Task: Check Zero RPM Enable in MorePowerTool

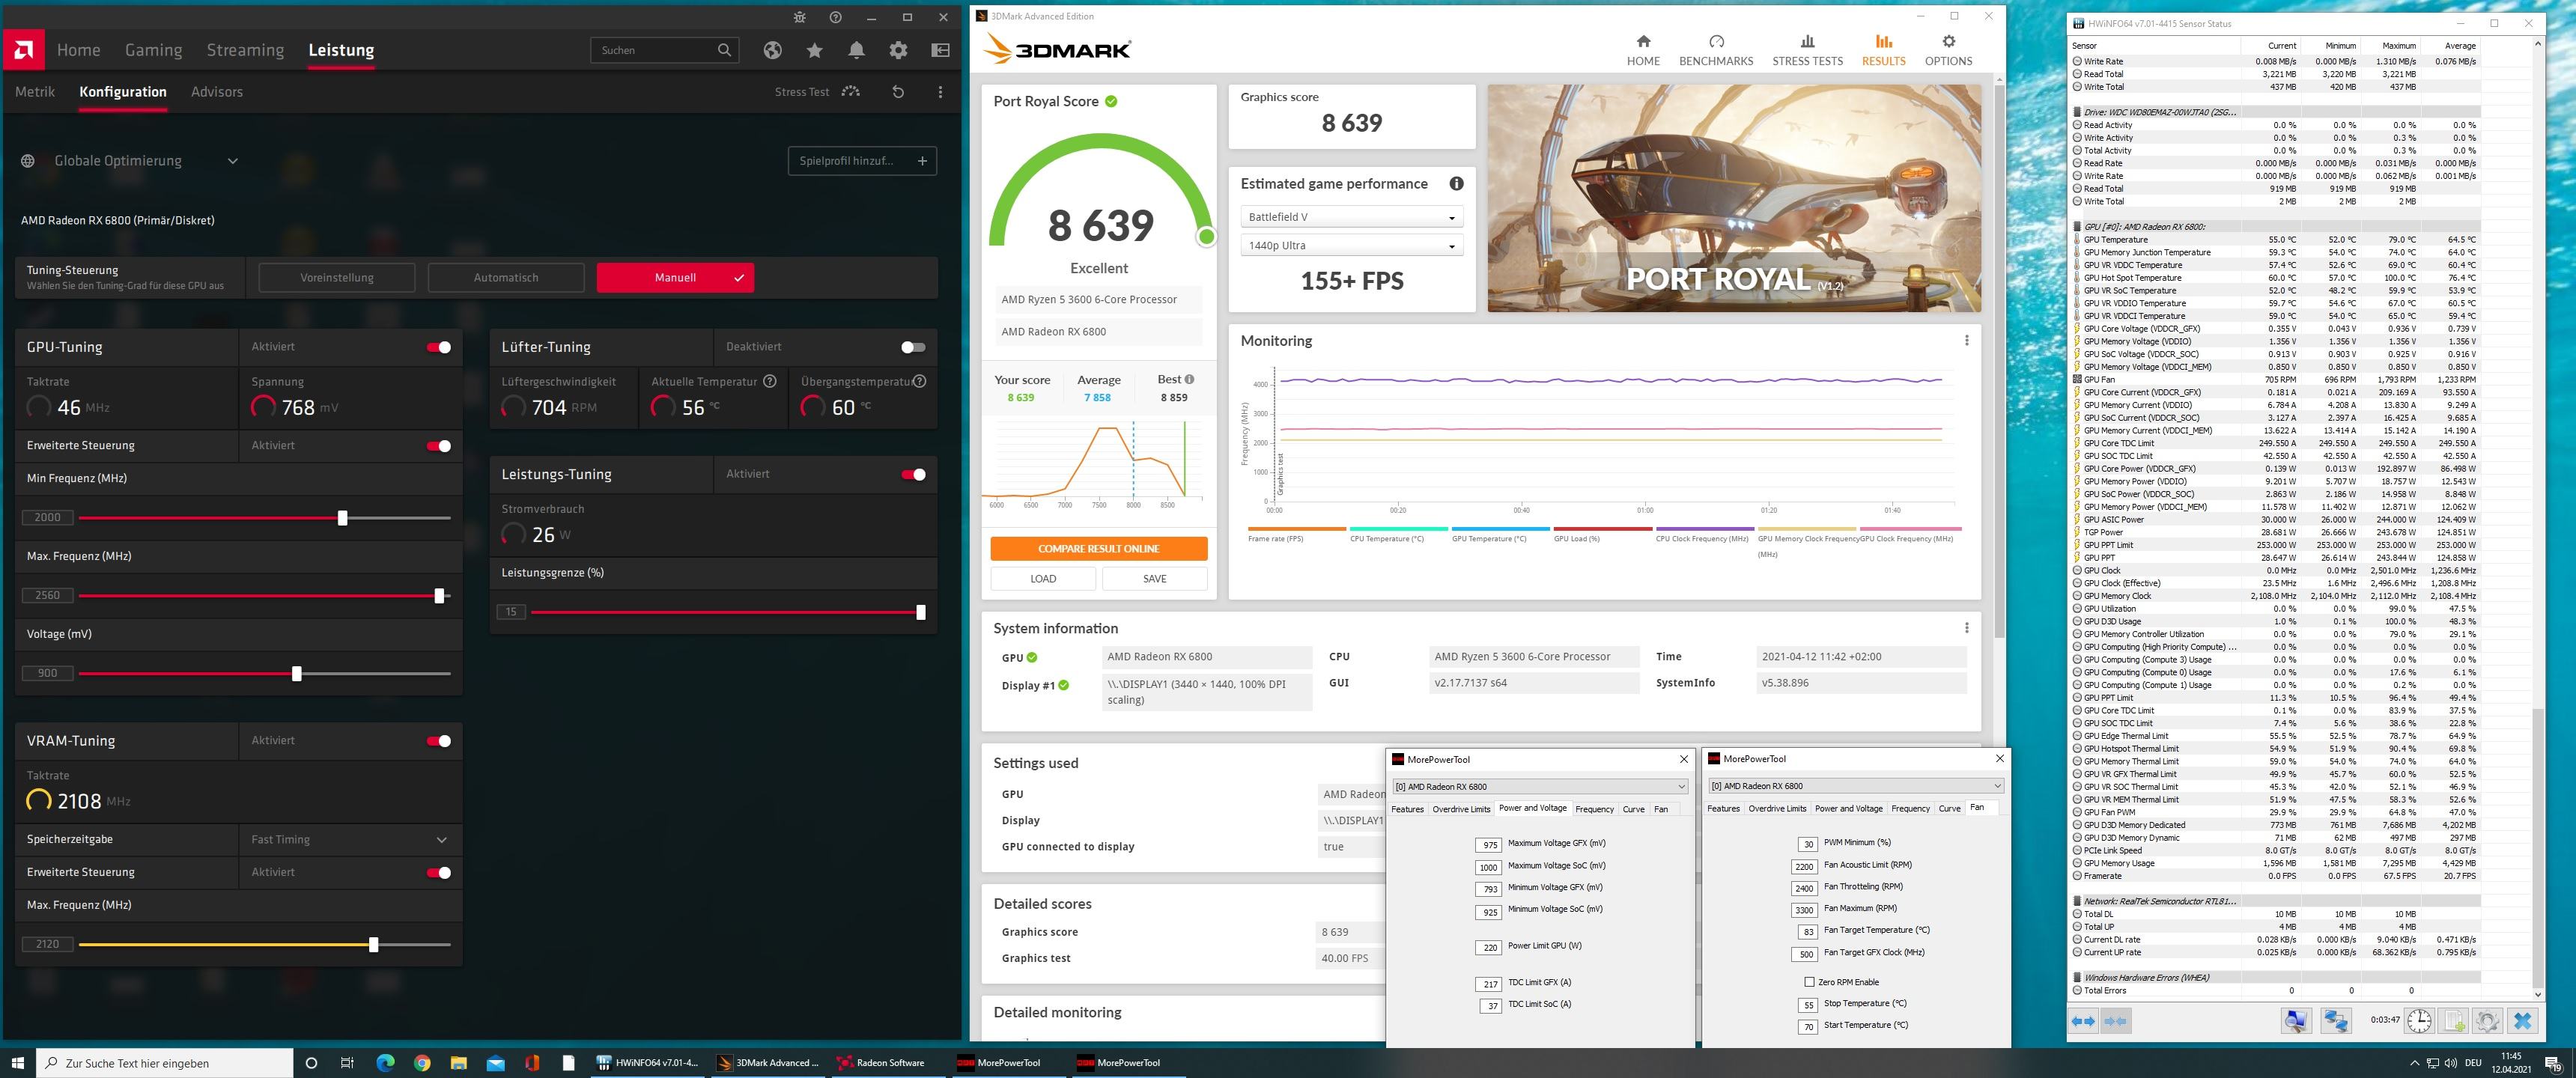Action: click(x=1809, y=982)
